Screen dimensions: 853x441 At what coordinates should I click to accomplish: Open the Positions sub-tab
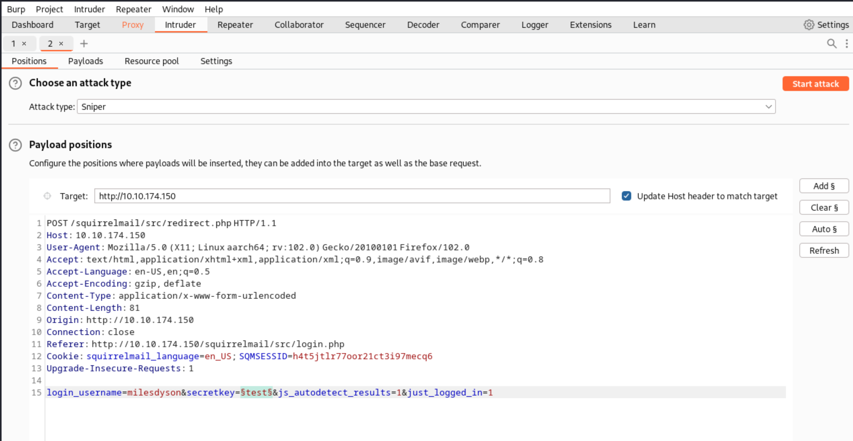tap(29, 61)
